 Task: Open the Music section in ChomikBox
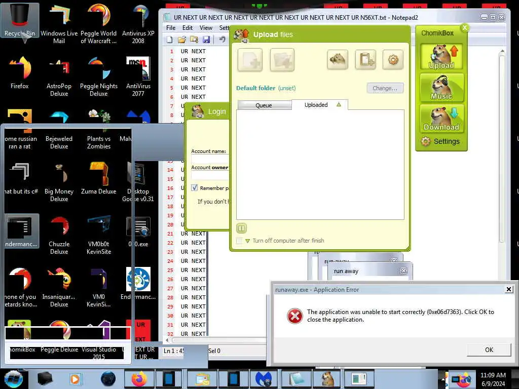(x=441, y=87)
